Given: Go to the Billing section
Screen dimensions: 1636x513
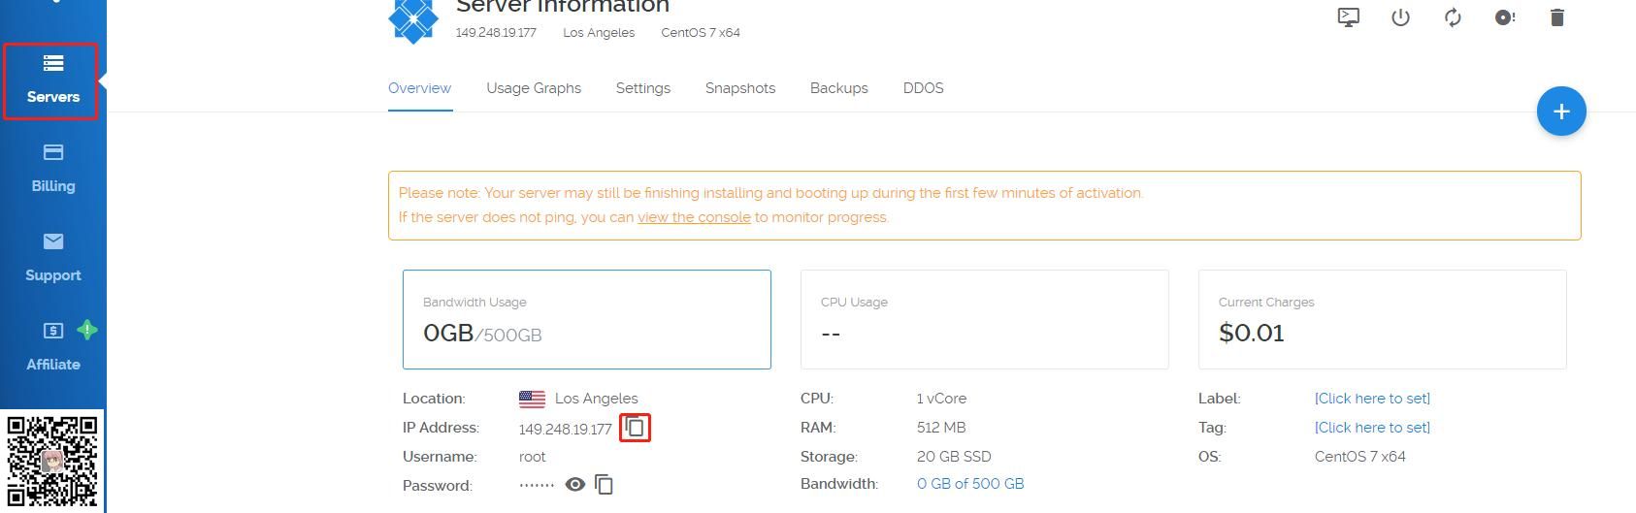Looking at the screenshot, I should (52, 168).
